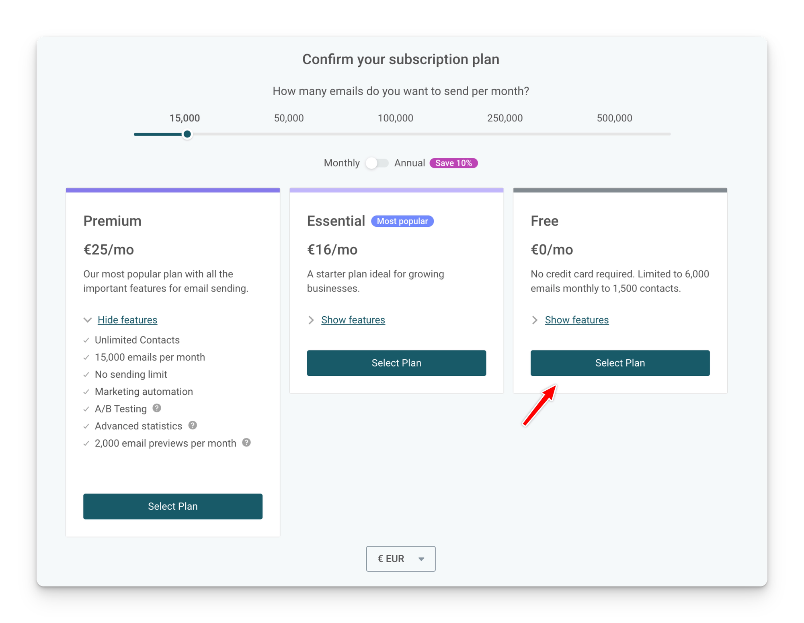The height and width of the screenshot is (623, 804).
Task: Click Show features link under Essential
Action: [x=353, y=320]
